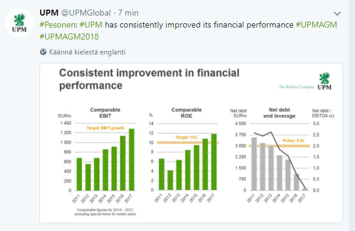Click the 2011 grey net debt bar
The width and height of the screenshot is (355, 231).
click(x=254, y=163)
